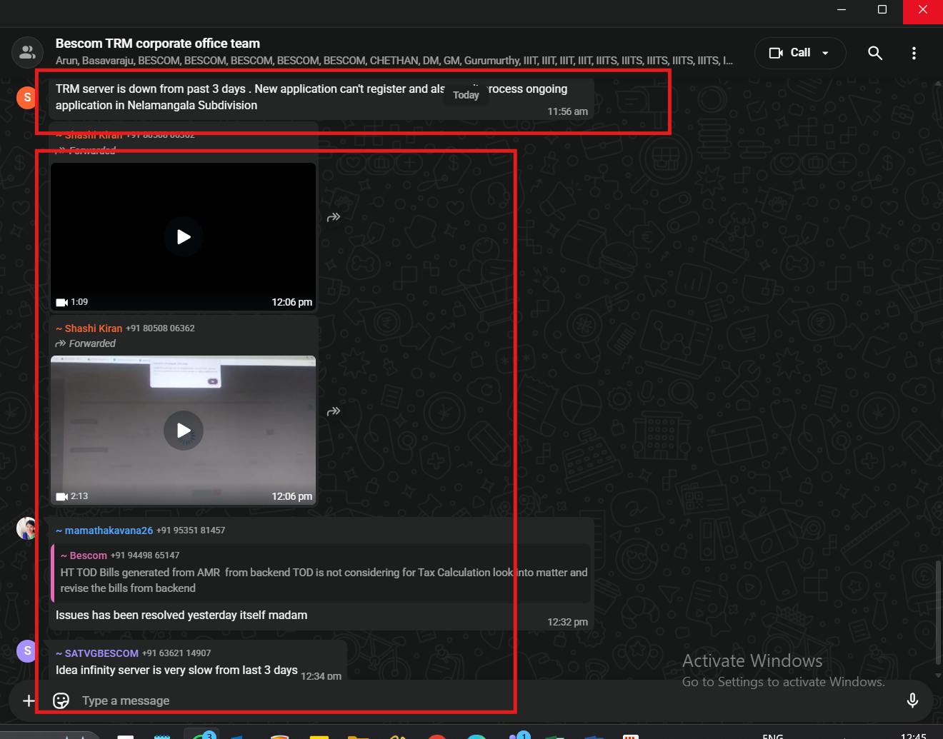Expand the Call dropdown arrow
The height and width of the screenshot is (739, 943).
(826, 53)
